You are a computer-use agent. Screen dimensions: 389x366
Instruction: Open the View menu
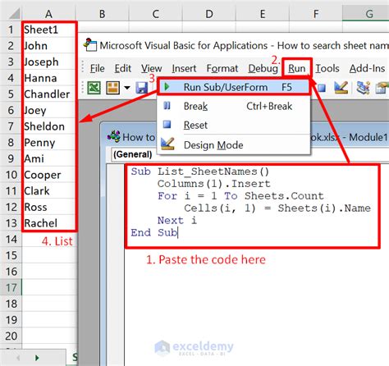point(151,68)
